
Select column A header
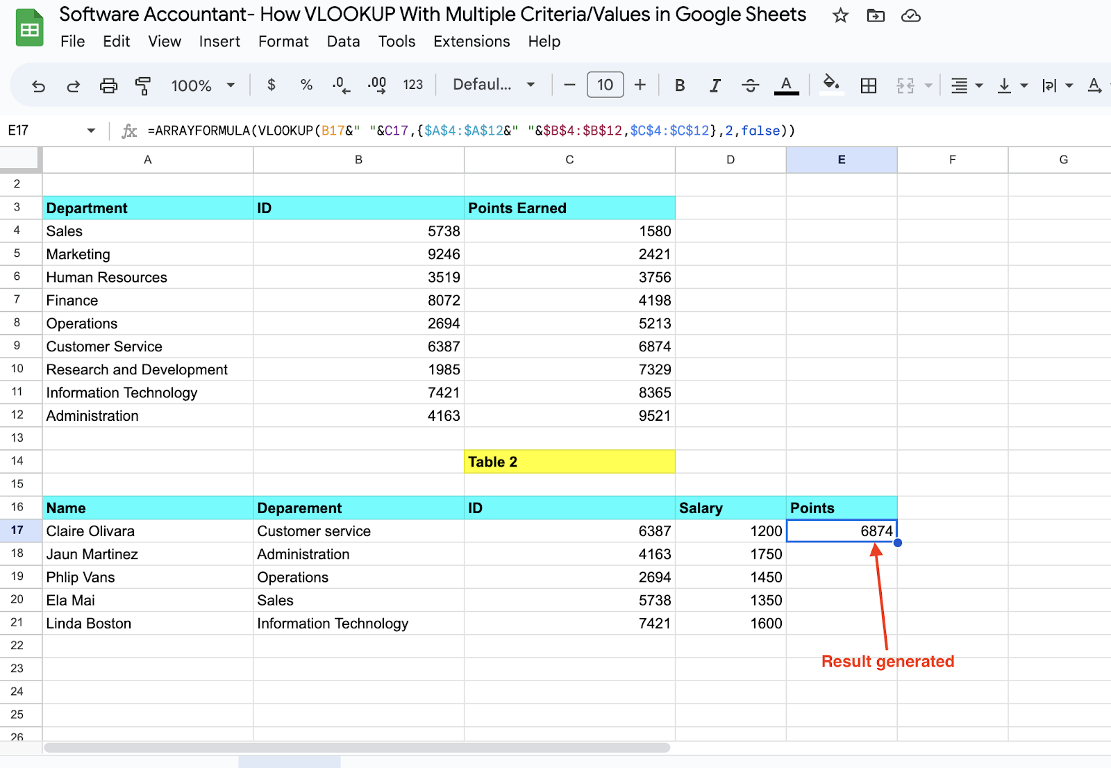148,160
